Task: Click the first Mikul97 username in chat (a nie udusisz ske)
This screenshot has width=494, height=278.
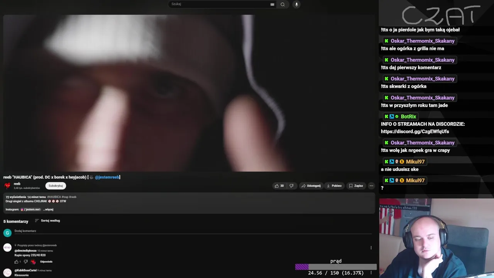Action: click(x=415, y=162)
